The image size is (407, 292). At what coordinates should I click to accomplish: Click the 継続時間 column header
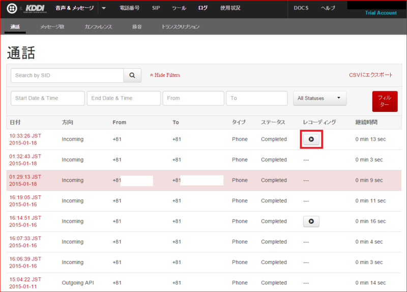[366, 122]
